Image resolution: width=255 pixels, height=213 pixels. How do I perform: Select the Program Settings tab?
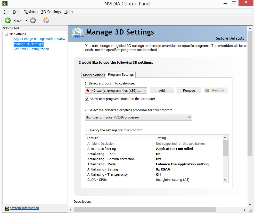click(121, 75)
